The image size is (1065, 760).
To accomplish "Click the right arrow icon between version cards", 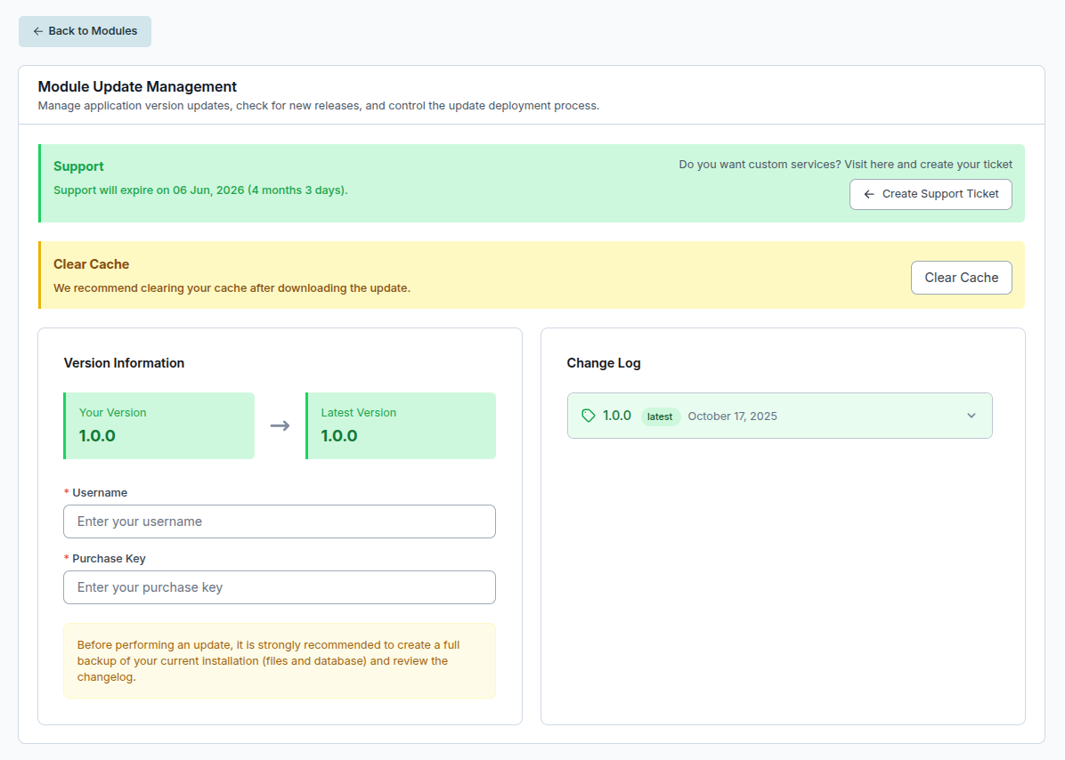I will coord(280,425).
